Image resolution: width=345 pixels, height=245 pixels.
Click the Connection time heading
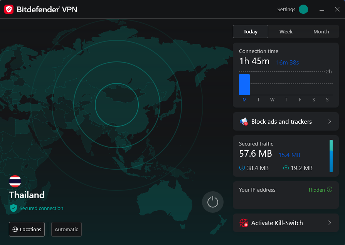[x=259, y=51]
